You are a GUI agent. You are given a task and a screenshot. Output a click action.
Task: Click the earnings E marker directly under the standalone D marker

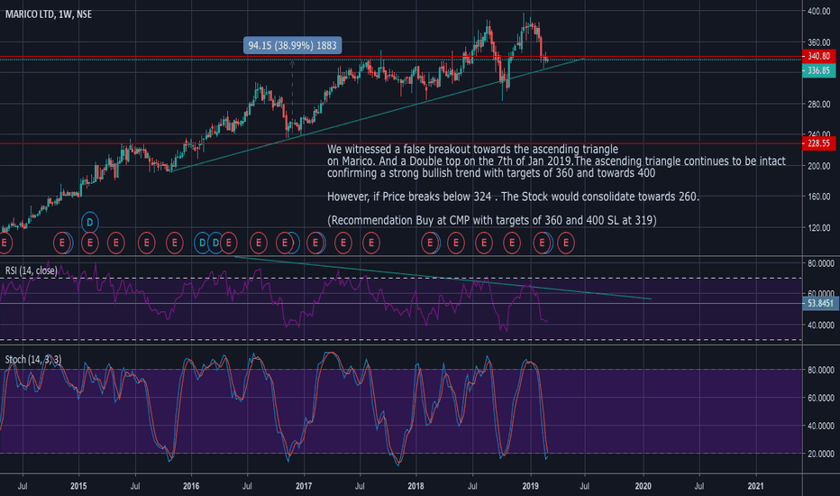click(90, 243)
